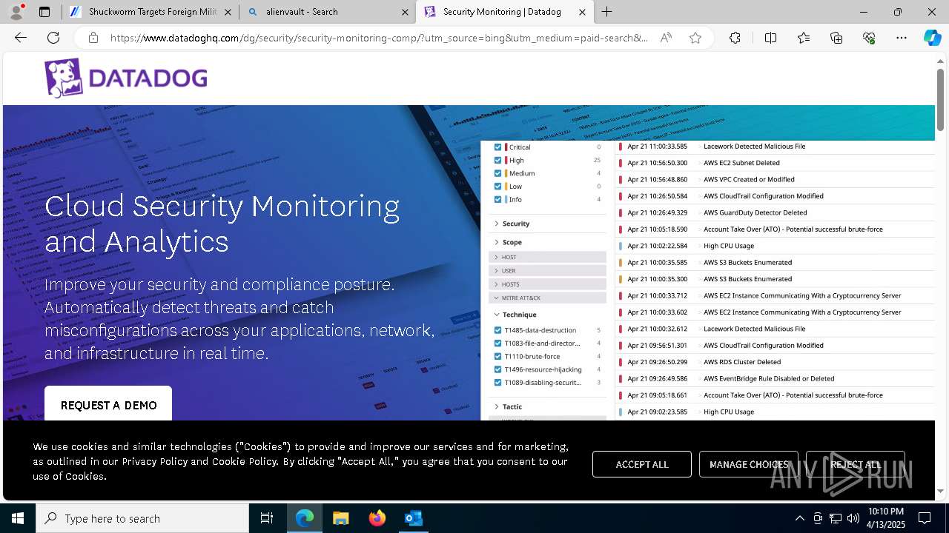Select 'AWS EC2 Subnet Deleted' signal row

click(775, 163)
